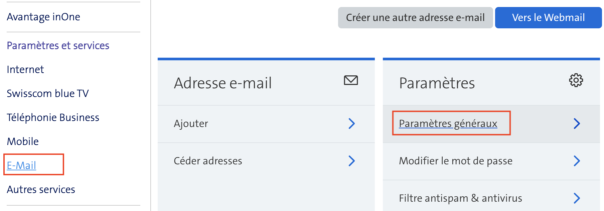Viewport: 604px width, 211px height.
Task: Click the envelope icon beside Adresse e-mail
Action: [351, 80]
